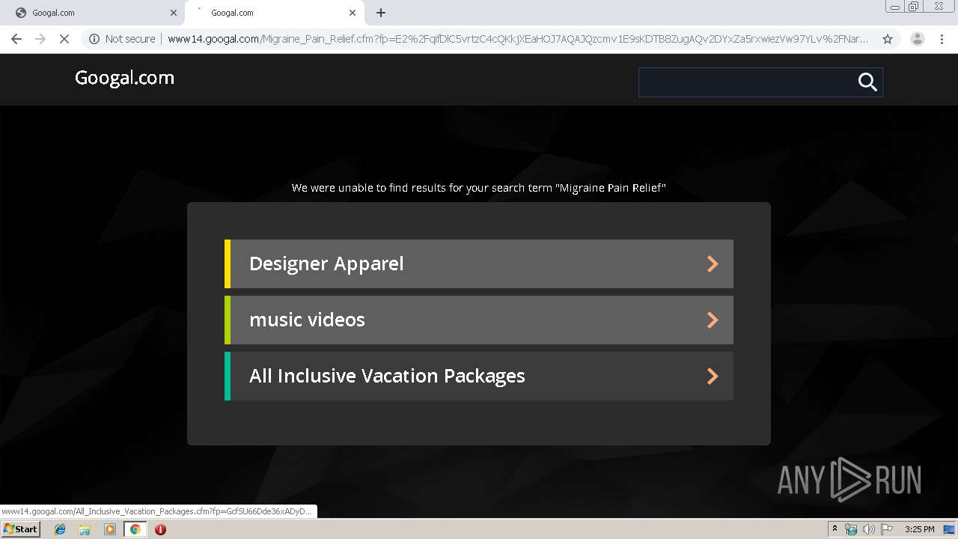Click the Chrome taskbar icon
This screenshot has height=539, width=958.
click(x=135, y=529)
